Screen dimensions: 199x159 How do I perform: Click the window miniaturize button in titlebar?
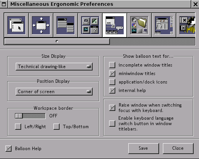[4, 4]
